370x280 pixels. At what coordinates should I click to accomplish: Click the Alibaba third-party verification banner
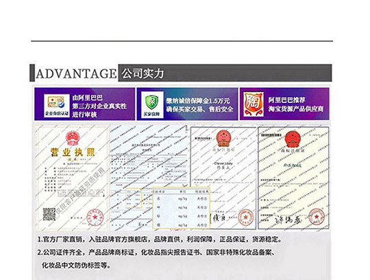(85, 104)
